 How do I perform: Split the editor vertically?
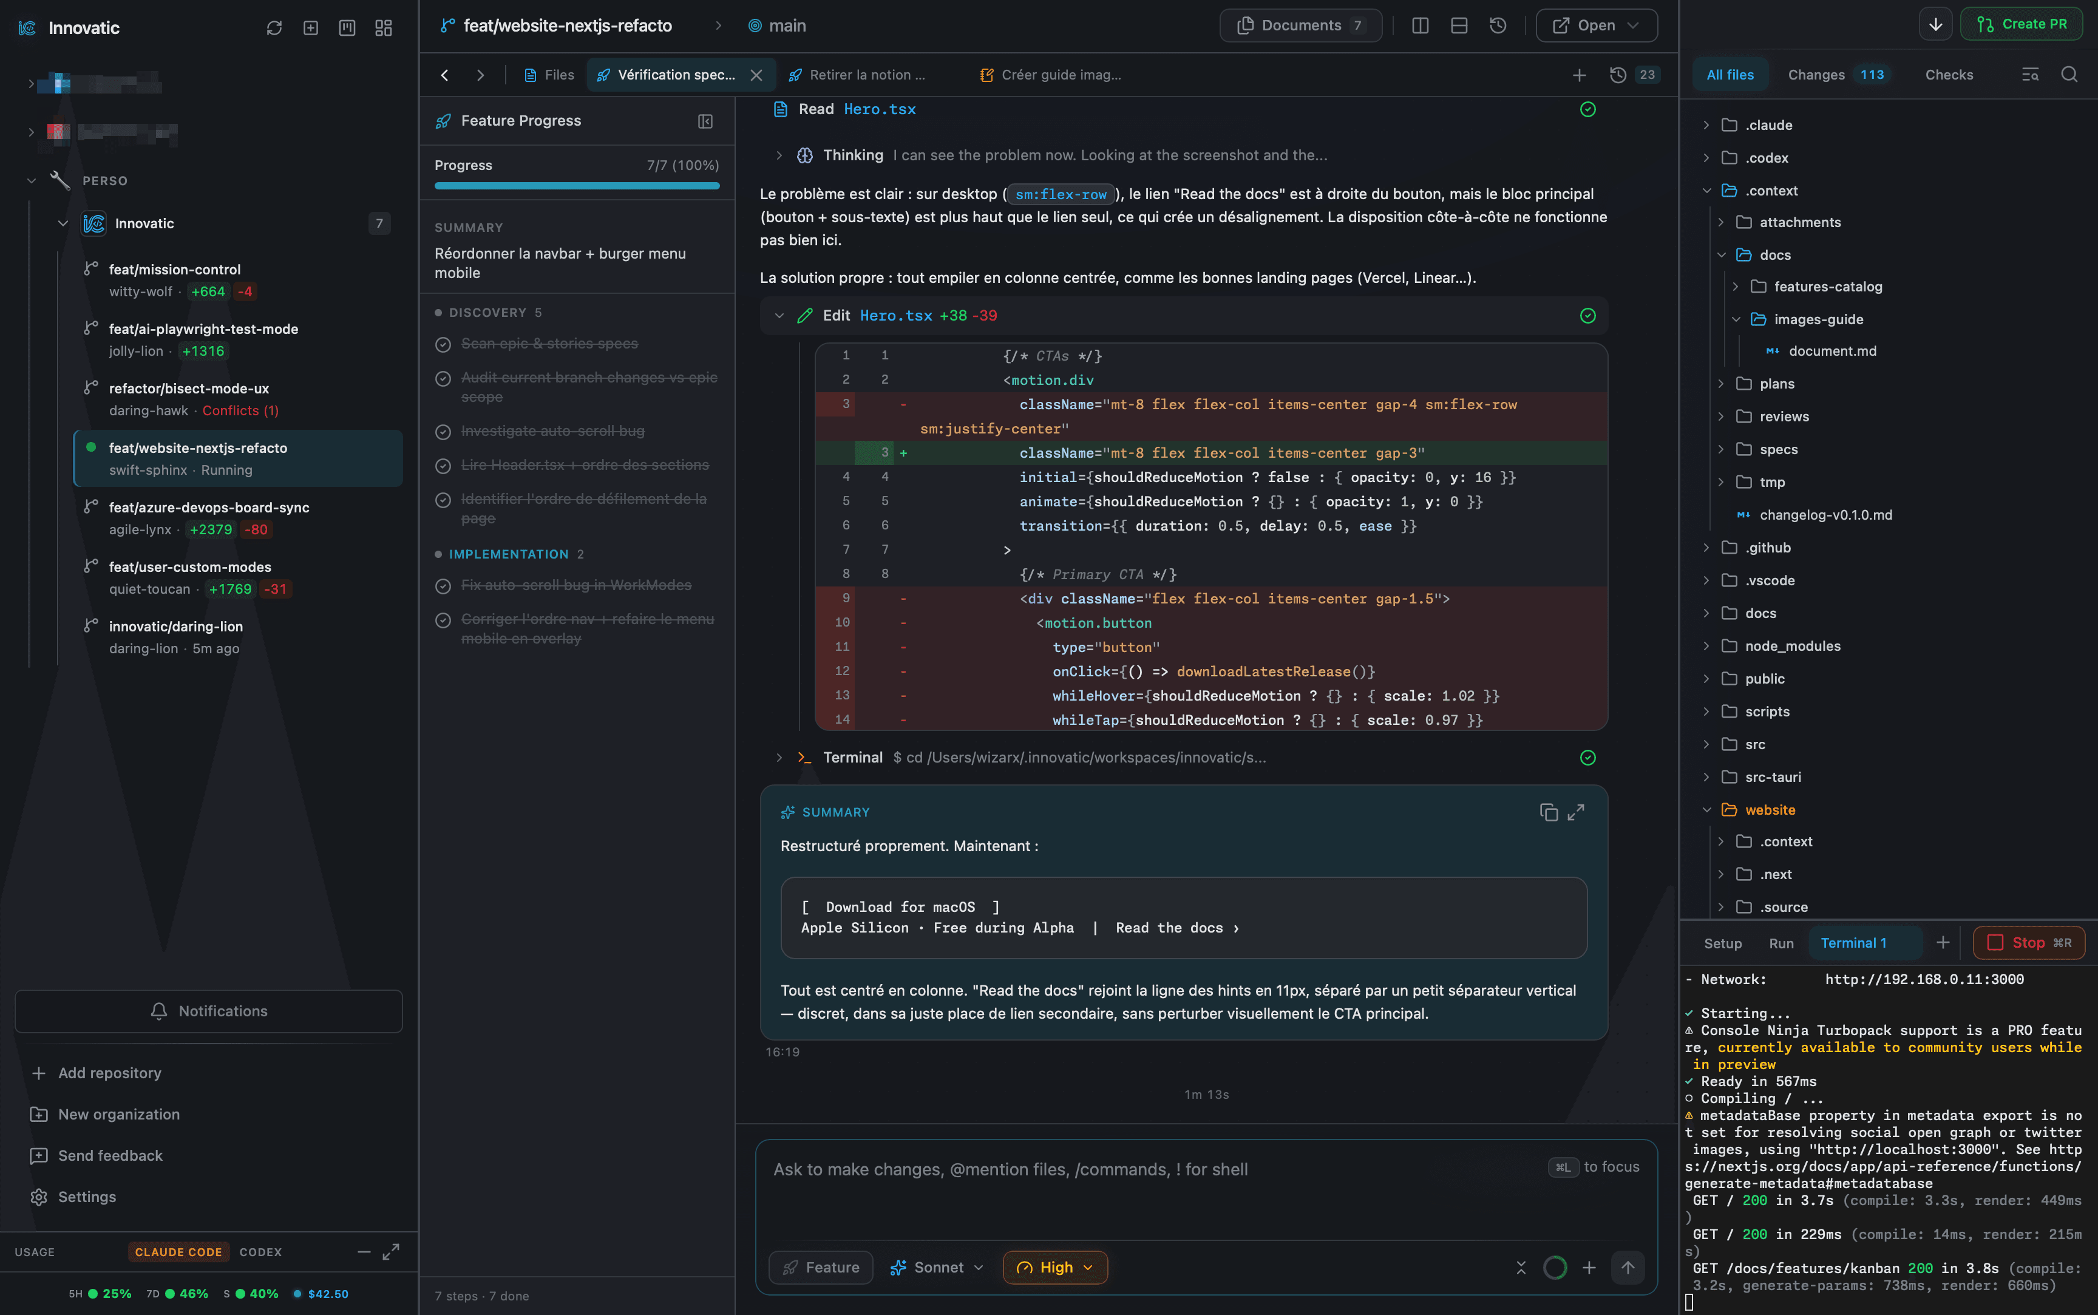tap(1420, 25)
